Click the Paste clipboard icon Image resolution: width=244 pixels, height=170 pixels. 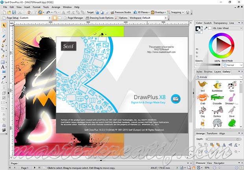pyautogui.click(x=30, y=12)
